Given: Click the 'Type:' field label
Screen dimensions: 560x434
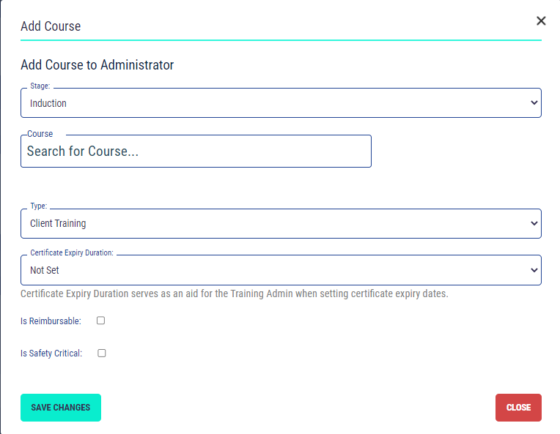Looking at the screenshot, I should 39,207.
